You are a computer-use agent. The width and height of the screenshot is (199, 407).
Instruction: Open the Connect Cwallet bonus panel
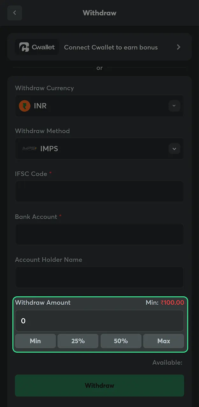coord(99,47)
